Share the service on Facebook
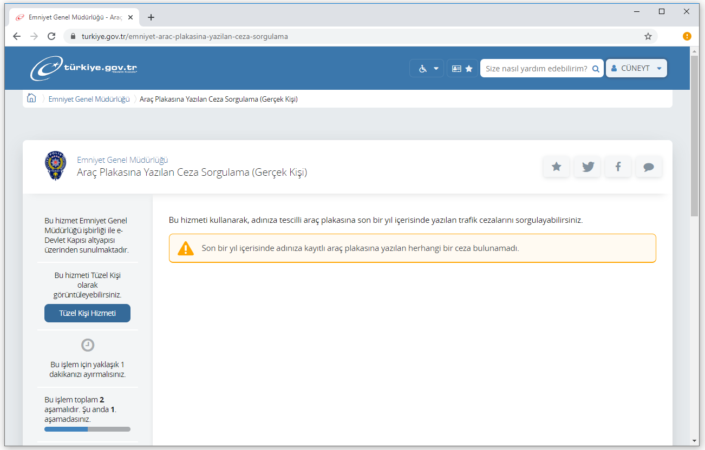Viewport: 705px width, 450px height. pos(618,167)
